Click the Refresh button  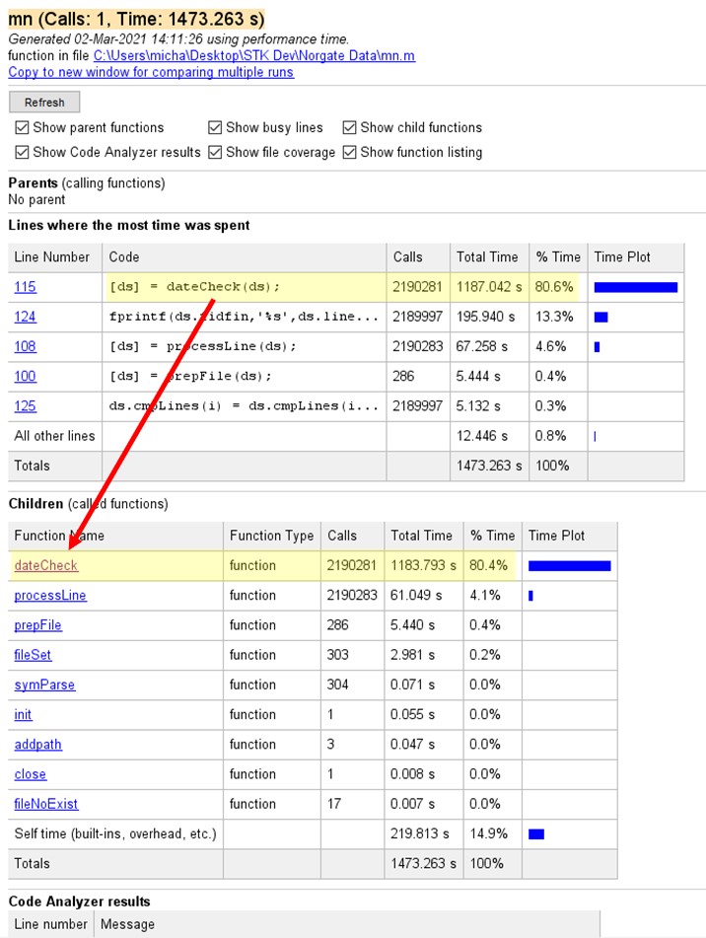pyautogui.click(x=44, y=103)
